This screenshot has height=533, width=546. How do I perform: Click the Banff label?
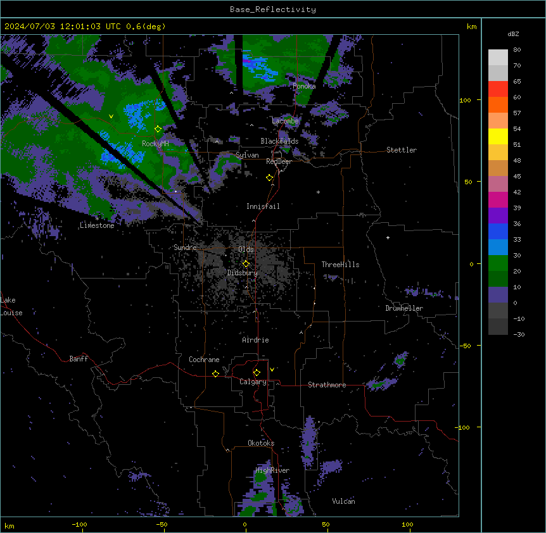tap(79, 359)
